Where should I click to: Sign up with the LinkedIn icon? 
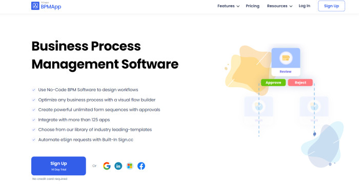(x=118, y=166)
